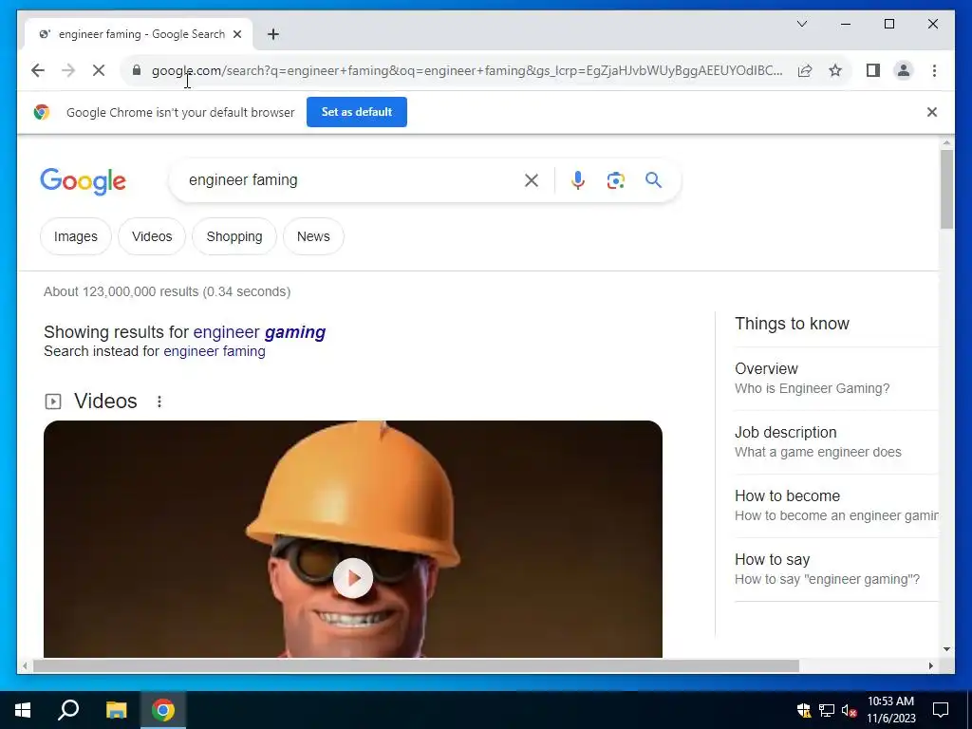Image resolution: width=972 pixels, height=729 pixels.
Task: Search by voice microphone icon
Action: 578,180
